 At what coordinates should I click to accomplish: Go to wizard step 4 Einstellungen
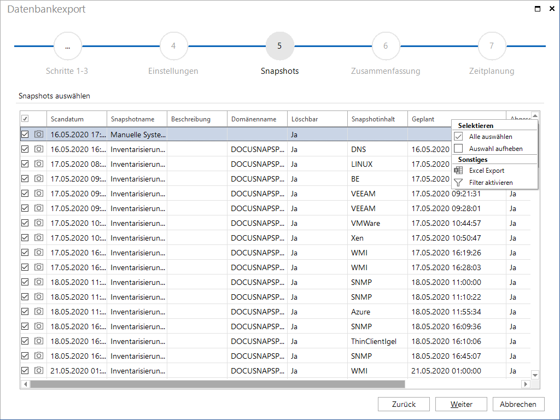[x=173, y=46]
